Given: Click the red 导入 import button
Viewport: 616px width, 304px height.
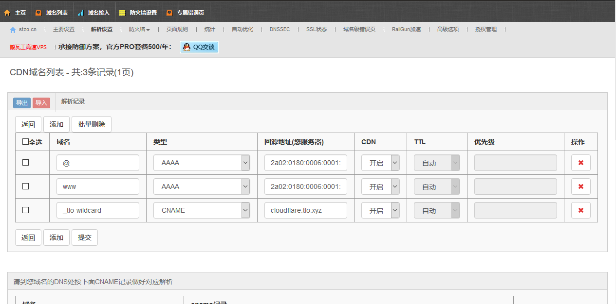Looking at the screenshot, I should (x=41, y=103).
